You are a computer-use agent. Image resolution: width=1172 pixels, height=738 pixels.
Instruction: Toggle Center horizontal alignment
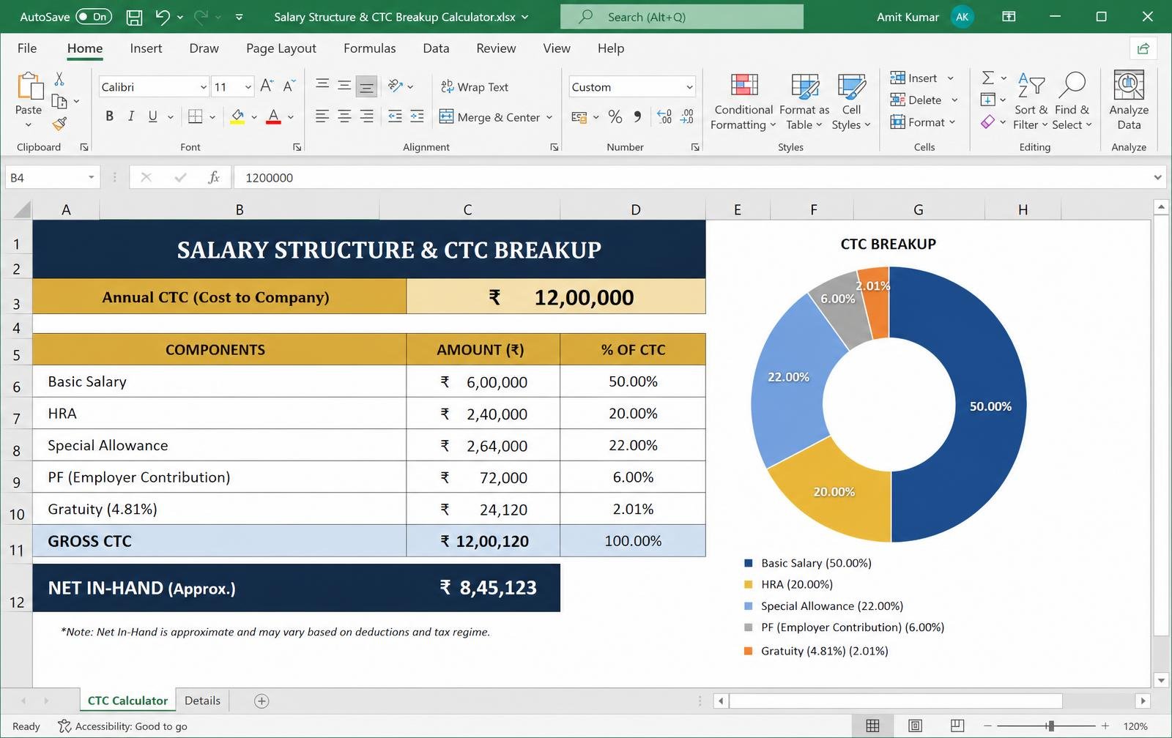[x=344, y=116]
